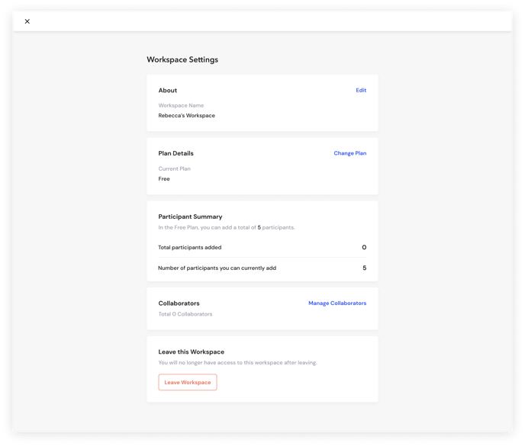525x446 pixels.
Task: Open Manage Collaborators
Action: point(337,303)
